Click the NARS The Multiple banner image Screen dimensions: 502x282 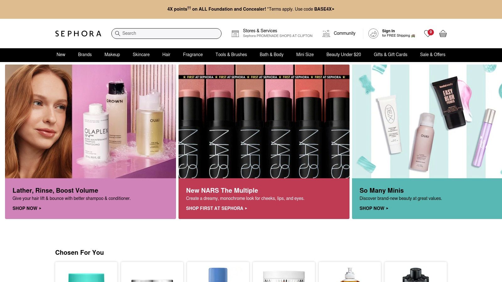click(264, 122)
